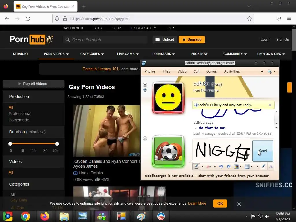This screenshot has width=296, height=222.
Task: Show site security padlock info
Action: [65, 18]
